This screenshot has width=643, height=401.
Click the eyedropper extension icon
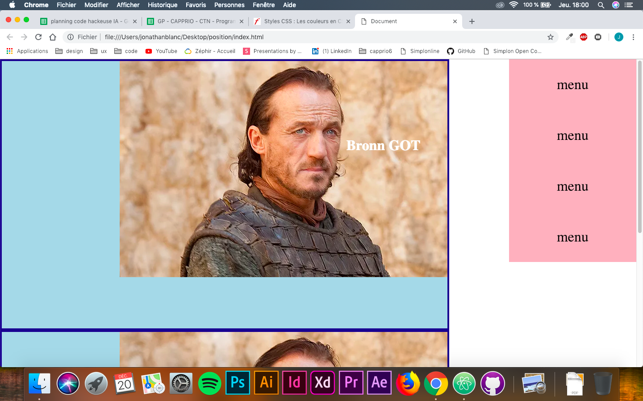tap(569, 37)
